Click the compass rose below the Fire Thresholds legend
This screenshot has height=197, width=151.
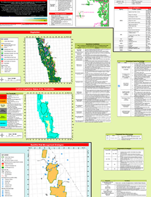click(2, 135)
